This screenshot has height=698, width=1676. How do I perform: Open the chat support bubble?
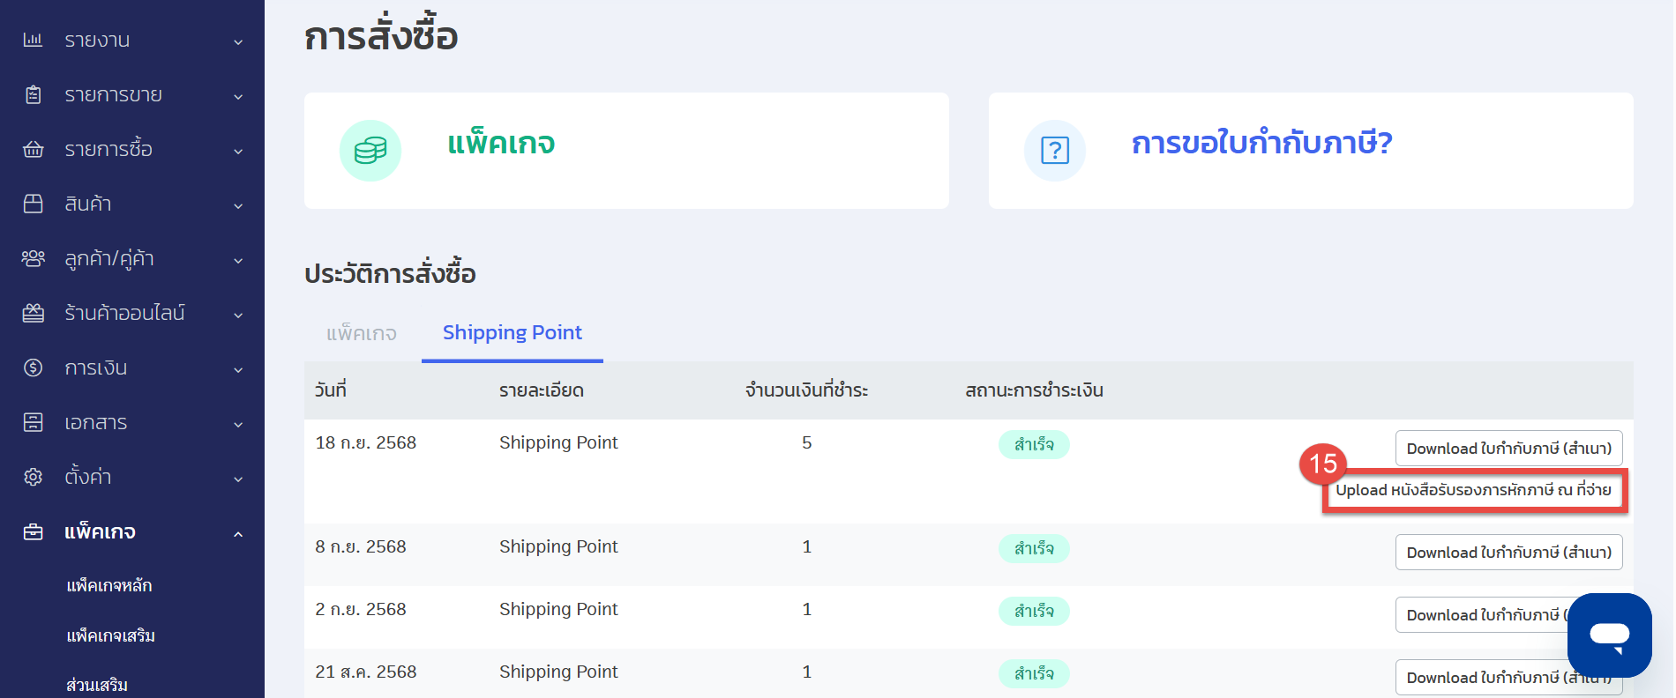tap(1609, 635)
